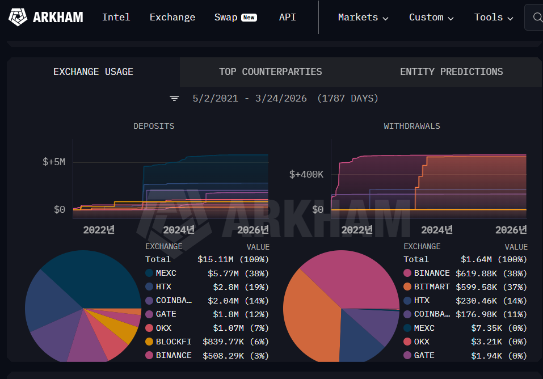
Task: Click GATE color dot in deposits legend
Action: [149, 314]
